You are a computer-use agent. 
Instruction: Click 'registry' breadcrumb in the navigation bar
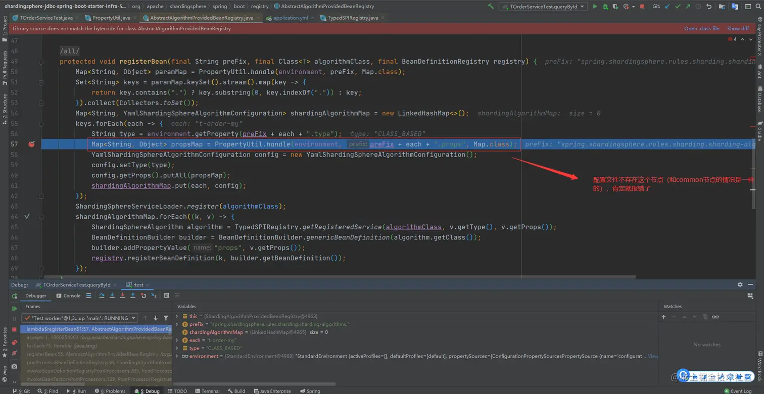point(260,7)
